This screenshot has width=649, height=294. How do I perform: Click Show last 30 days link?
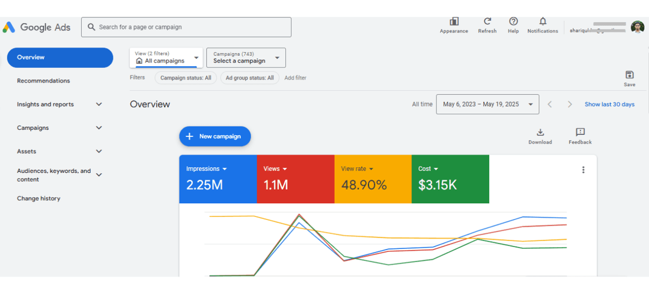[x=609, y=105]
